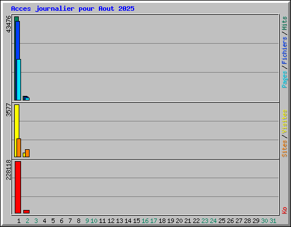Click day label 6 on the x-axis

(61, 221)
